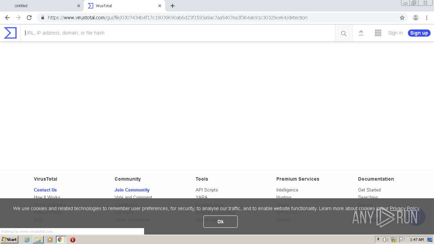Viewport: 434px width, 244px height.
Task: Open the Windows Start menu
Action: click(x=9, y=240)
